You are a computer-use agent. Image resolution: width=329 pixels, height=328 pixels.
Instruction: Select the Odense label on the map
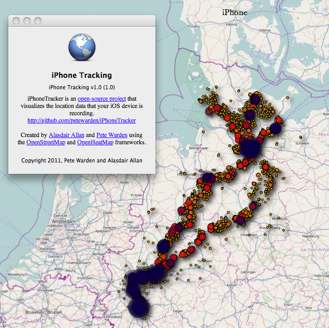[x=265, y=30]
